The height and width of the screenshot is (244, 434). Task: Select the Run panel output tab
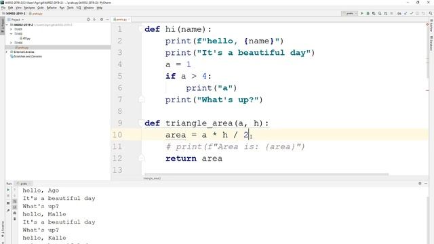(x=23, y=184)
